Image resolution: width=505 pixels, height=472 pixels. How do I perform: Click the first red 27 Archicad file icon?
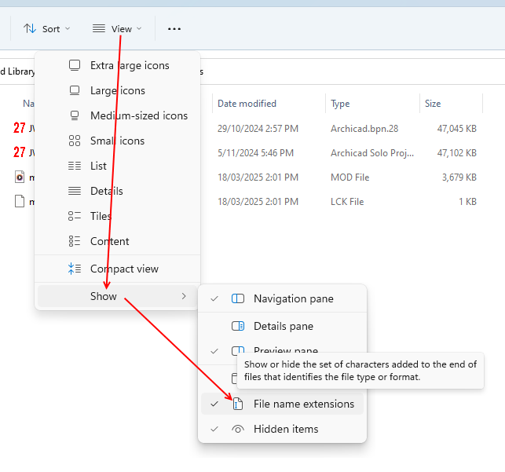(20, 128)
